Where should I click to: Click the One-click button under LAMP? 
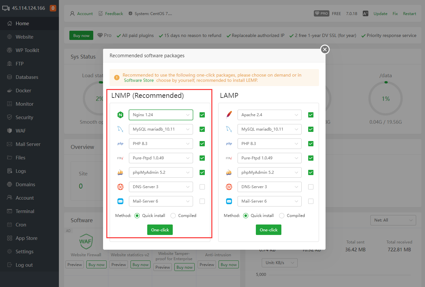[269, 230]
